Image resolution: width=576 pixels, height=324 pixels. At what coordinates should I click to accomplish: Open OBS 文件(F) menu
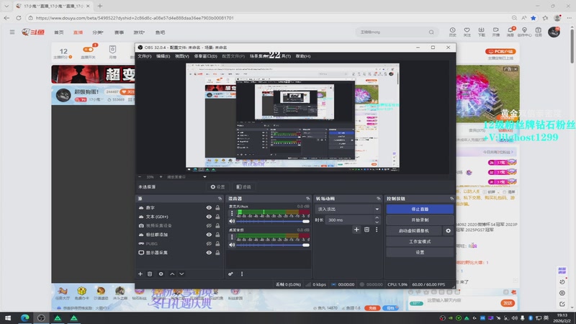point(145,56)
